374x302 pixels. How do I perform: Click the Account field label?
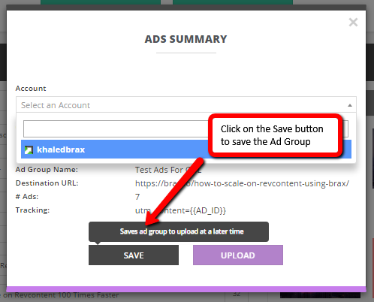click(31, 89)
